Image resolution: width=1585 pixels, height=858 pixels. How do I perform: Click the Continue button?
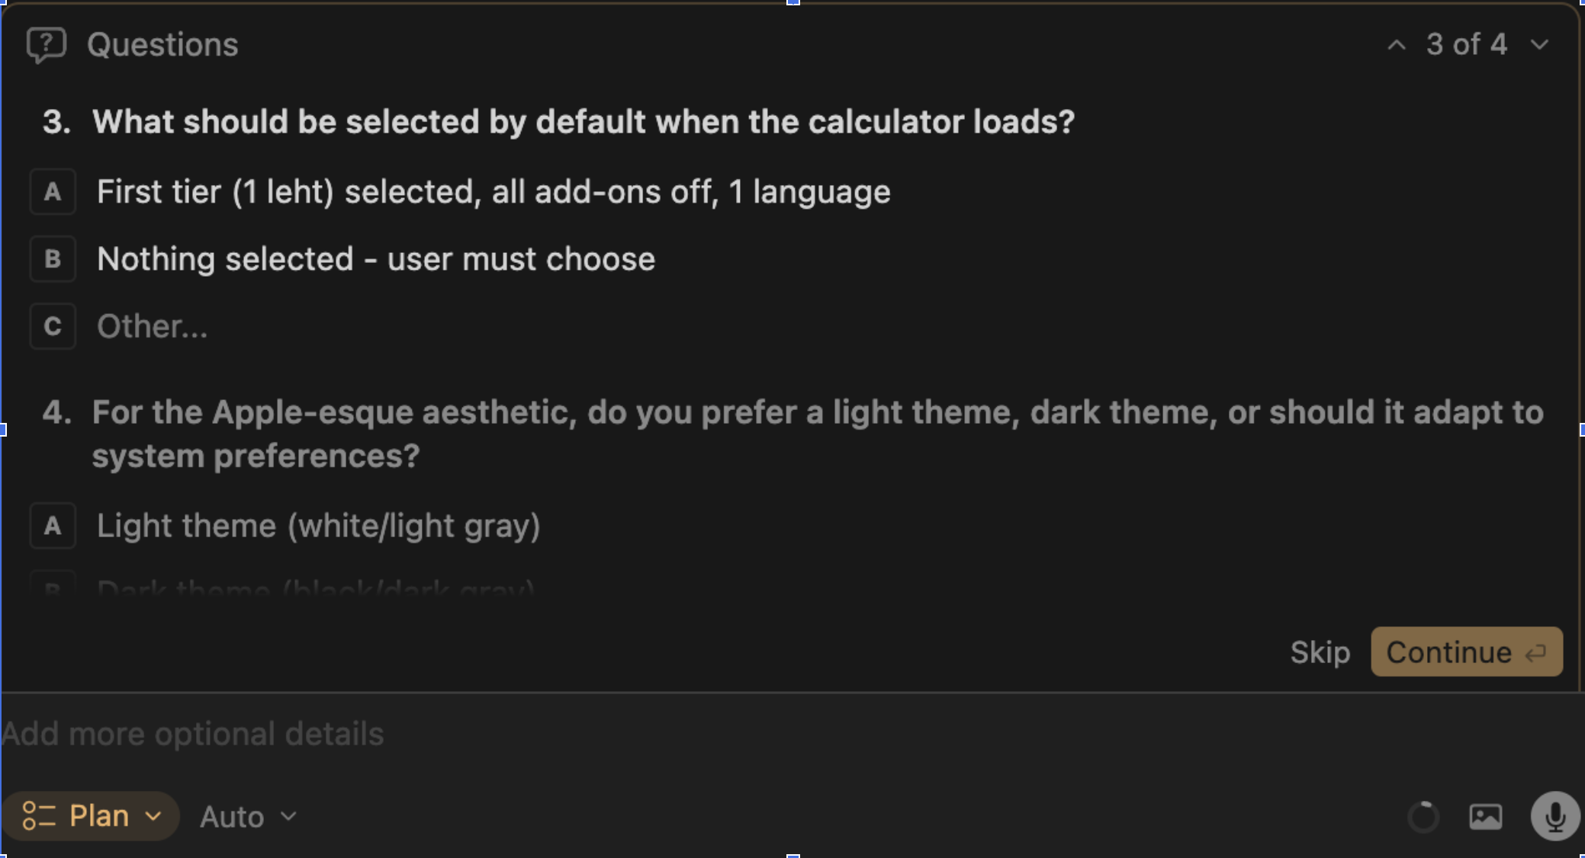(x=1449, y=653)
